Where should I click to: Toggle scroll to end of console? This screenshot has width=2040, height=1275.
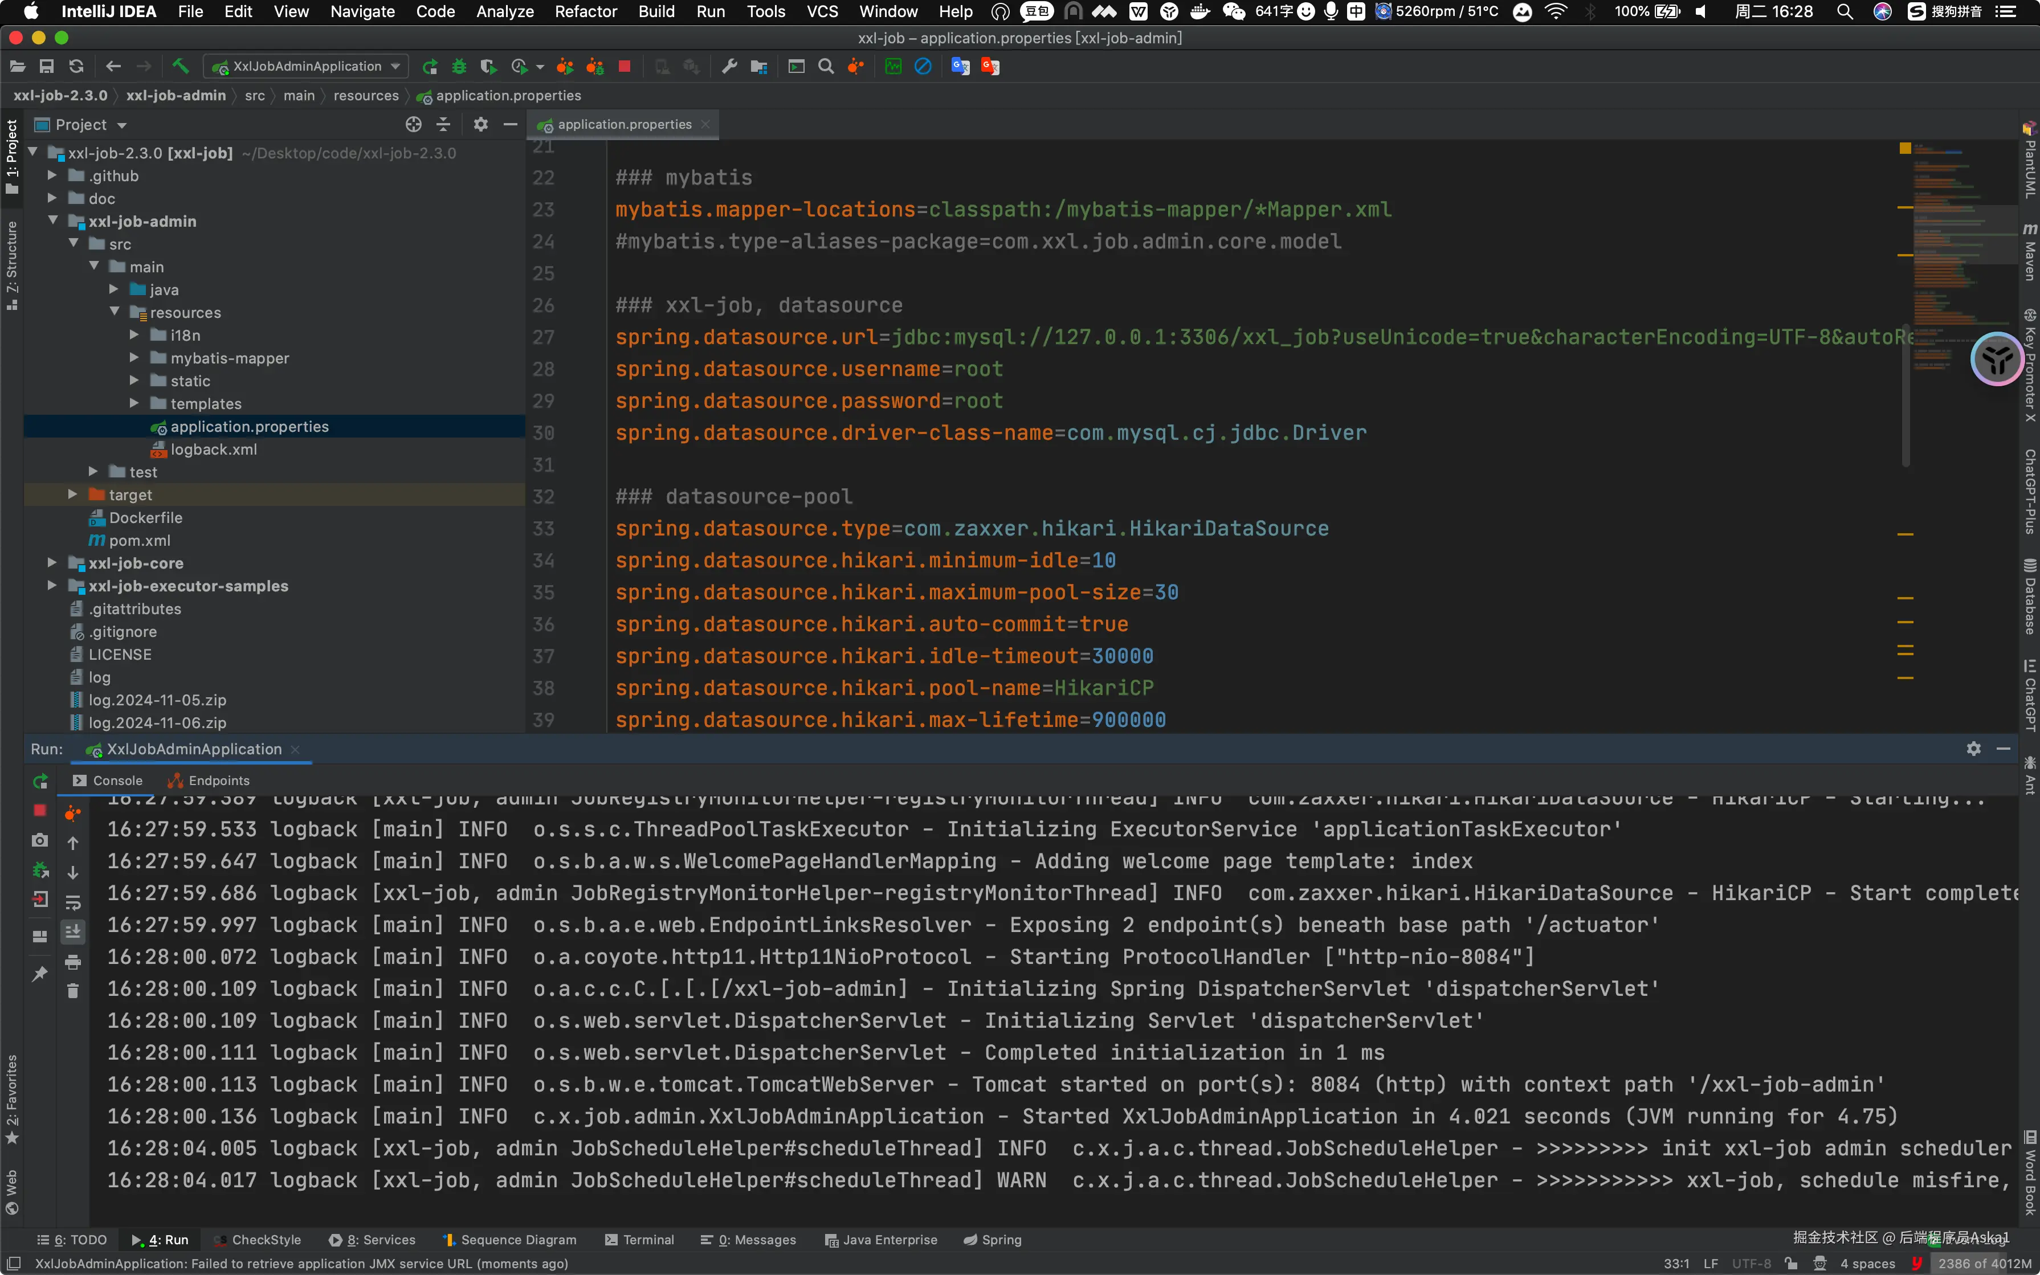click(74, 931)
